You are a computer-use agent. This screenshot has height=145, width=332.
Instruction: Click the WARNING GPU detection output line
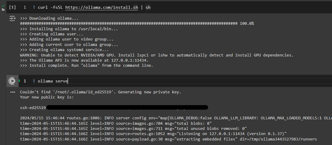tap(157, 55)
